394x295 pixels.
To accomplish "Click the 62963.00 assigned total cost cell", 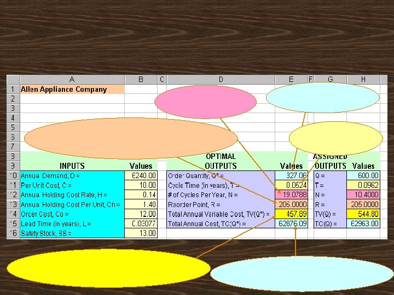I will 363,223.
